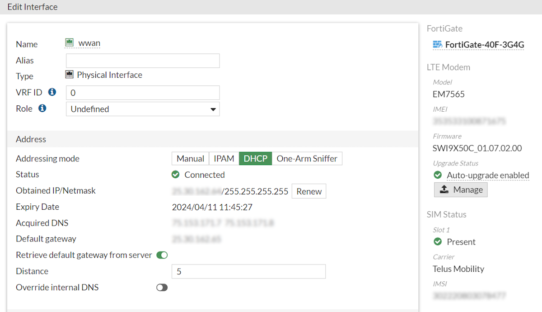
Task: Click the Present checkmark under SIM Slot 1
Action: [x=437, y=241]
